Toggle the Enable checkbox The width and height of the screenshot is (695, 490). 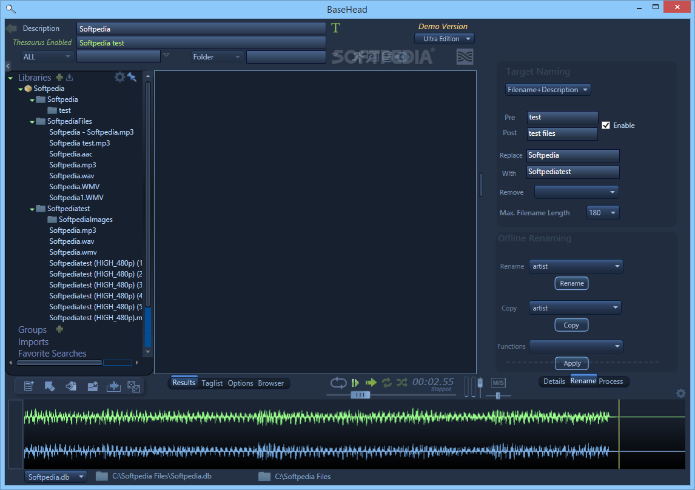pyautogui.click(x=606, y=126)
